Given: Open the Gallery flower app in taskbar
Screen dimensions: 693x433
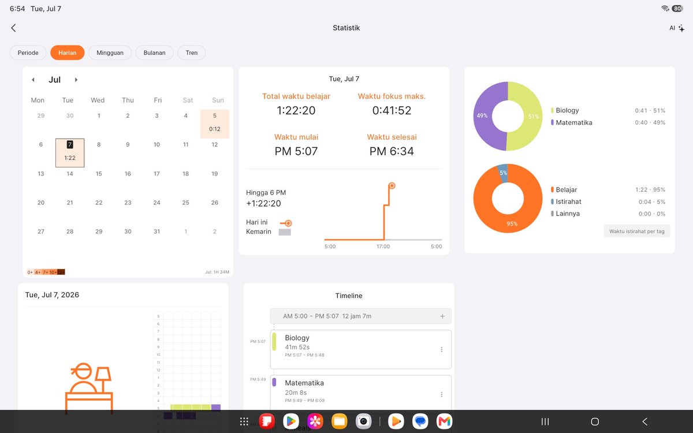Looking at the screenshot, I should pos(315,421).
